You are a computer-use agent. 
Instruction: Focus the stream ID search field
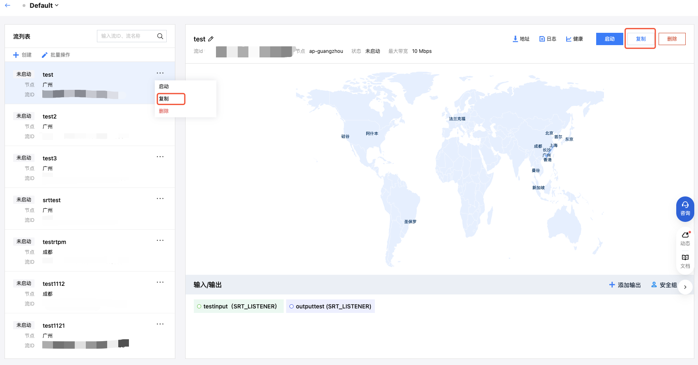click(x=126, y=36)
